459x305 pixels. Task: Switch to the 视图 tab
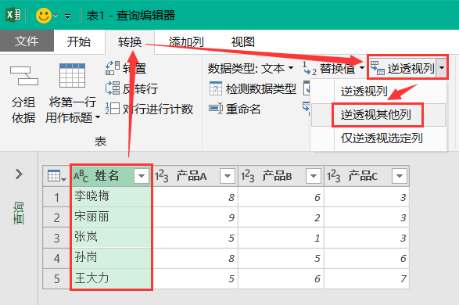coord(243,42)
